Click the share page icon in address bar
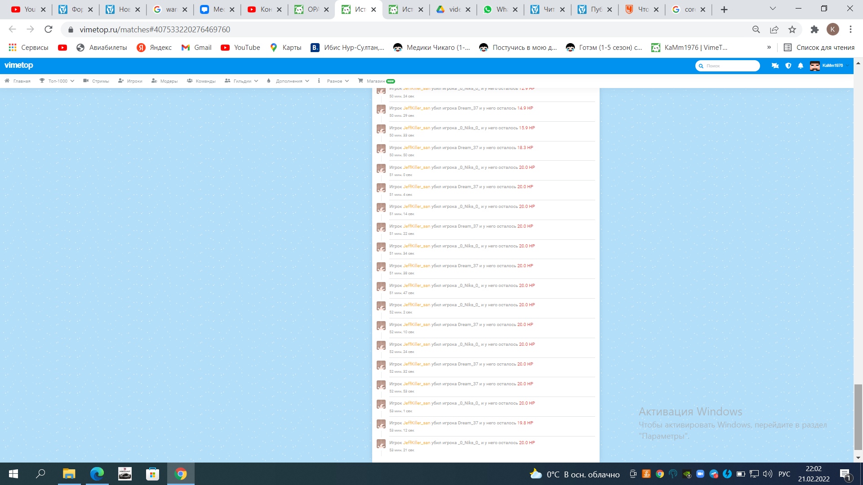Viewport: 863px width, 485px height. [x=774, y=30]
